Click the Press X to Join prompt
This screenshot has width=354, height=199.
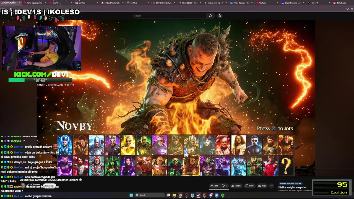click(275, 129)
